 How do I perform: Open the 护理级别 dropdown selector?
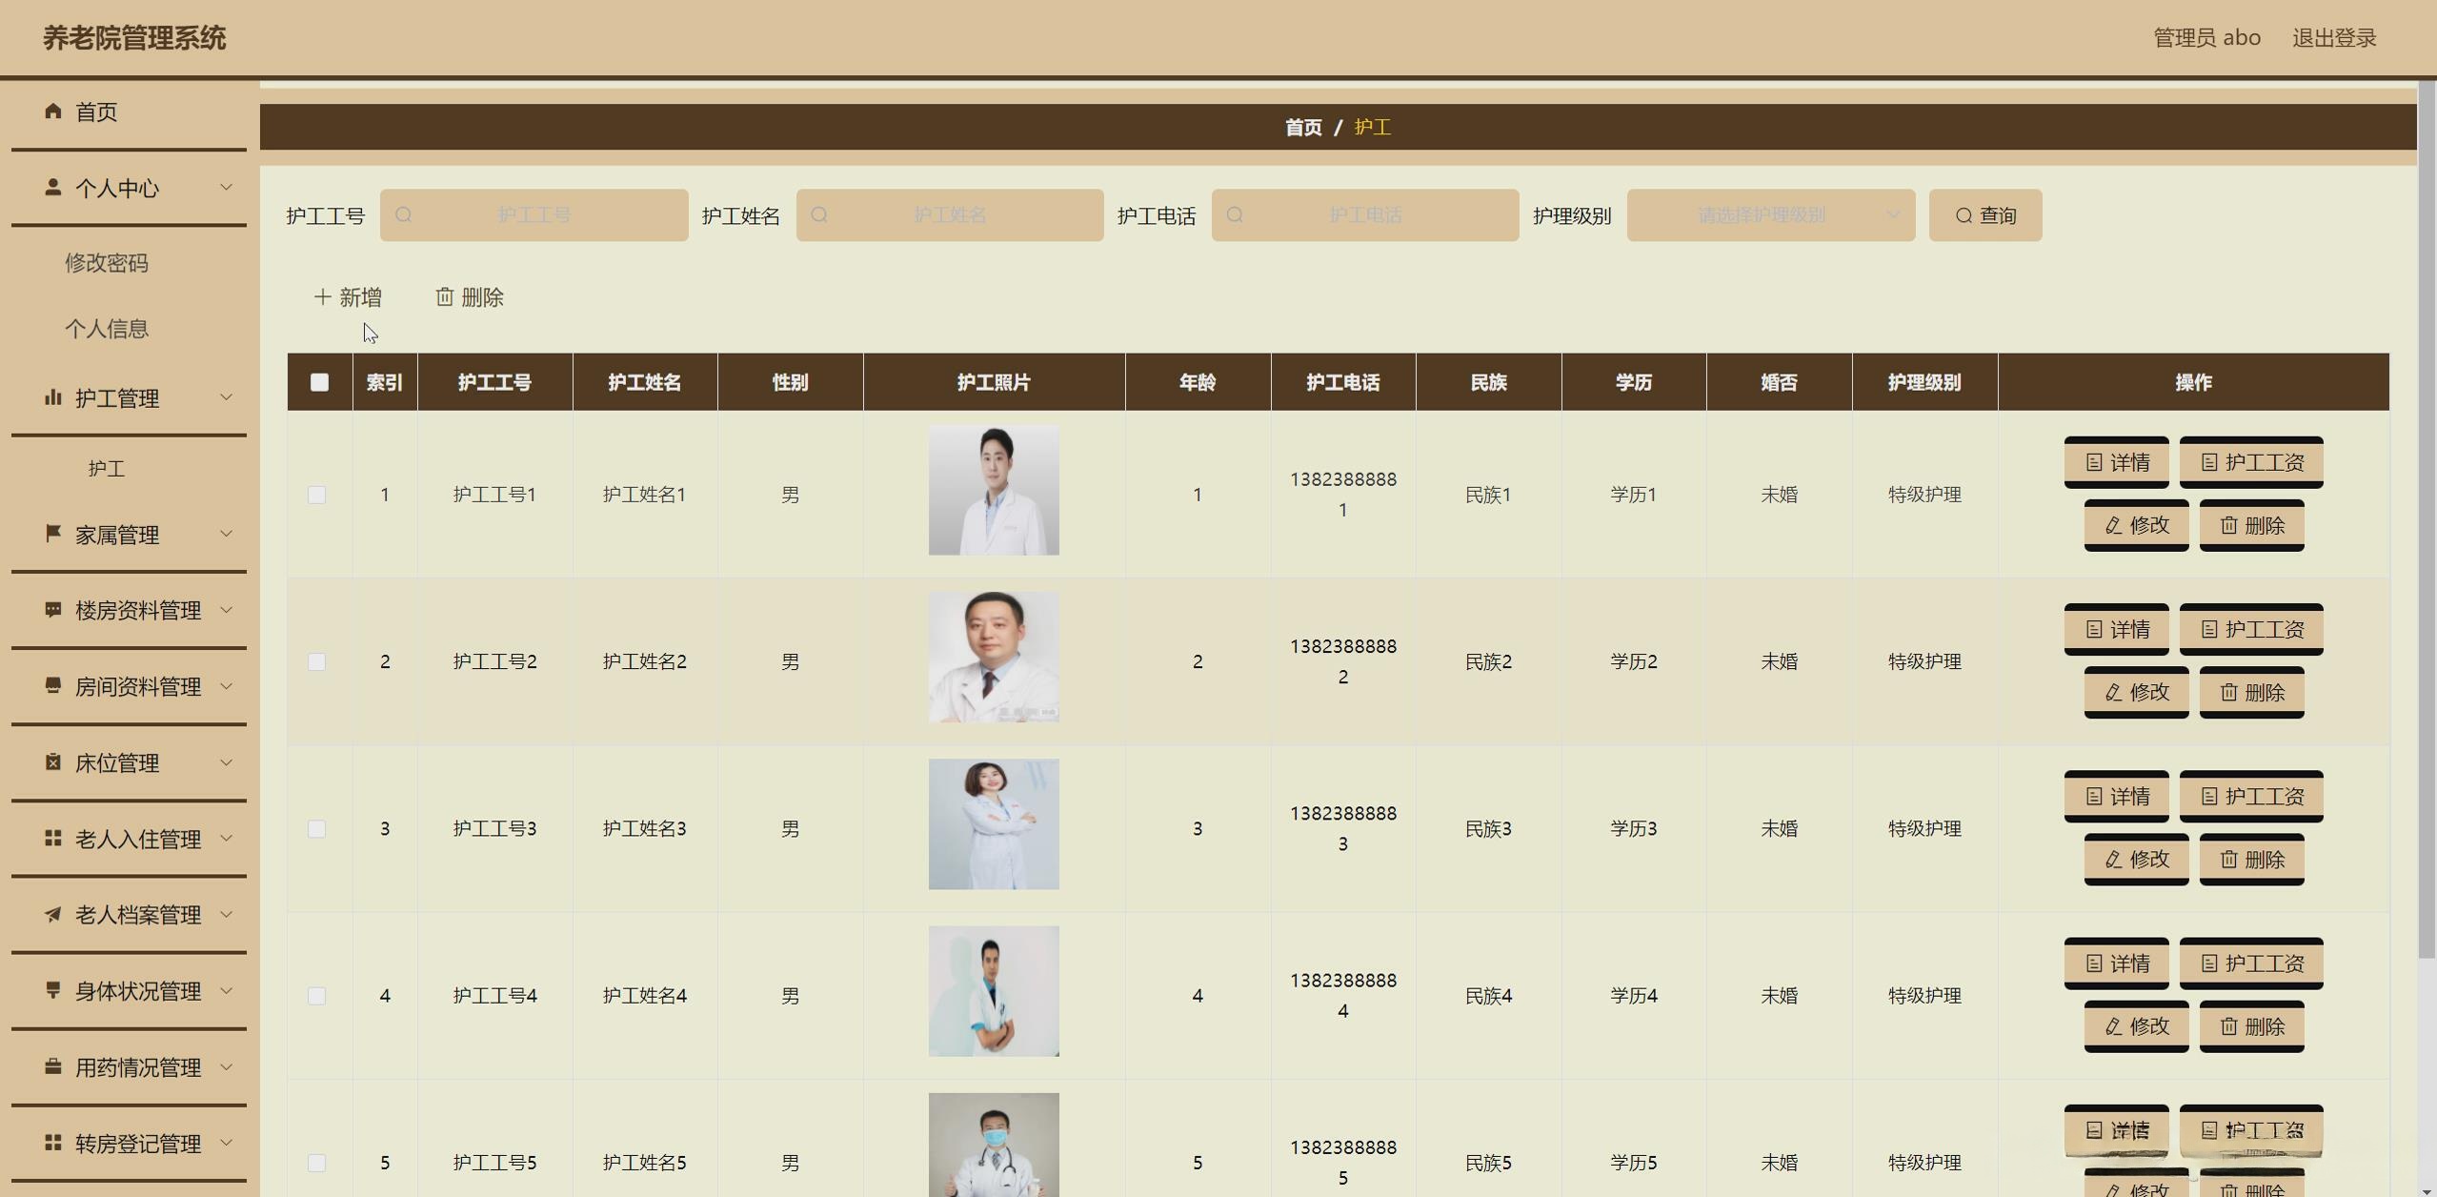tap(1770, 215)
